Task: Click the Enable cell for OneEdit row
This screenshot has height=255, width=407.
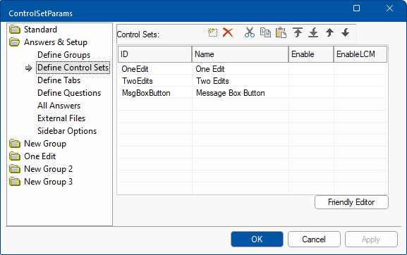Action: click(x=311, y=69)
